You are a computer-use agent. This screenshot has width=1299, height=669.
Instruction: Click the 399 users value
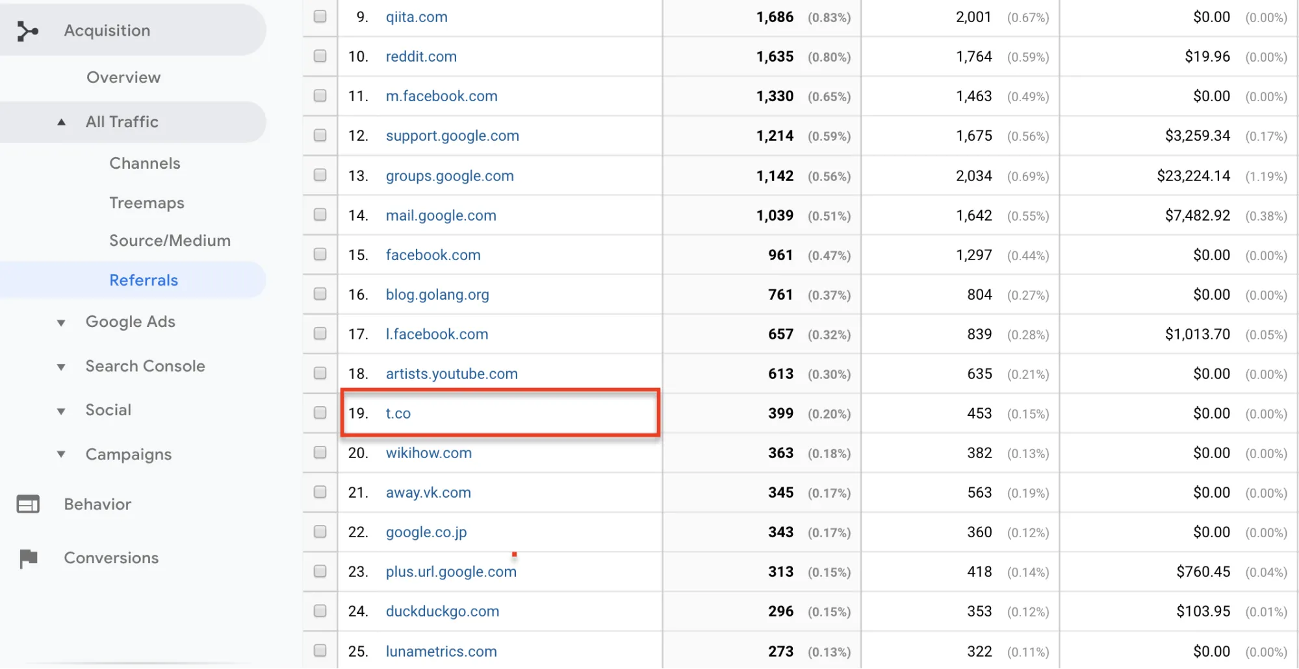[780, 413]
